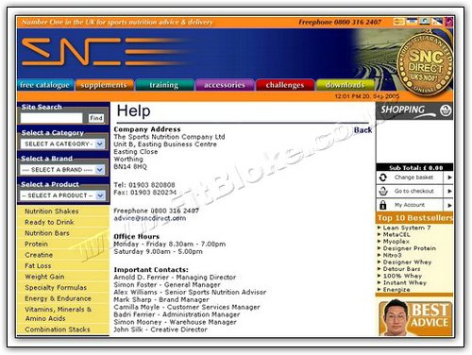The height and width of the screenshot is (355, 472).
Task: Open the Select a Category dropdown
Action: [x=62, y=144]
